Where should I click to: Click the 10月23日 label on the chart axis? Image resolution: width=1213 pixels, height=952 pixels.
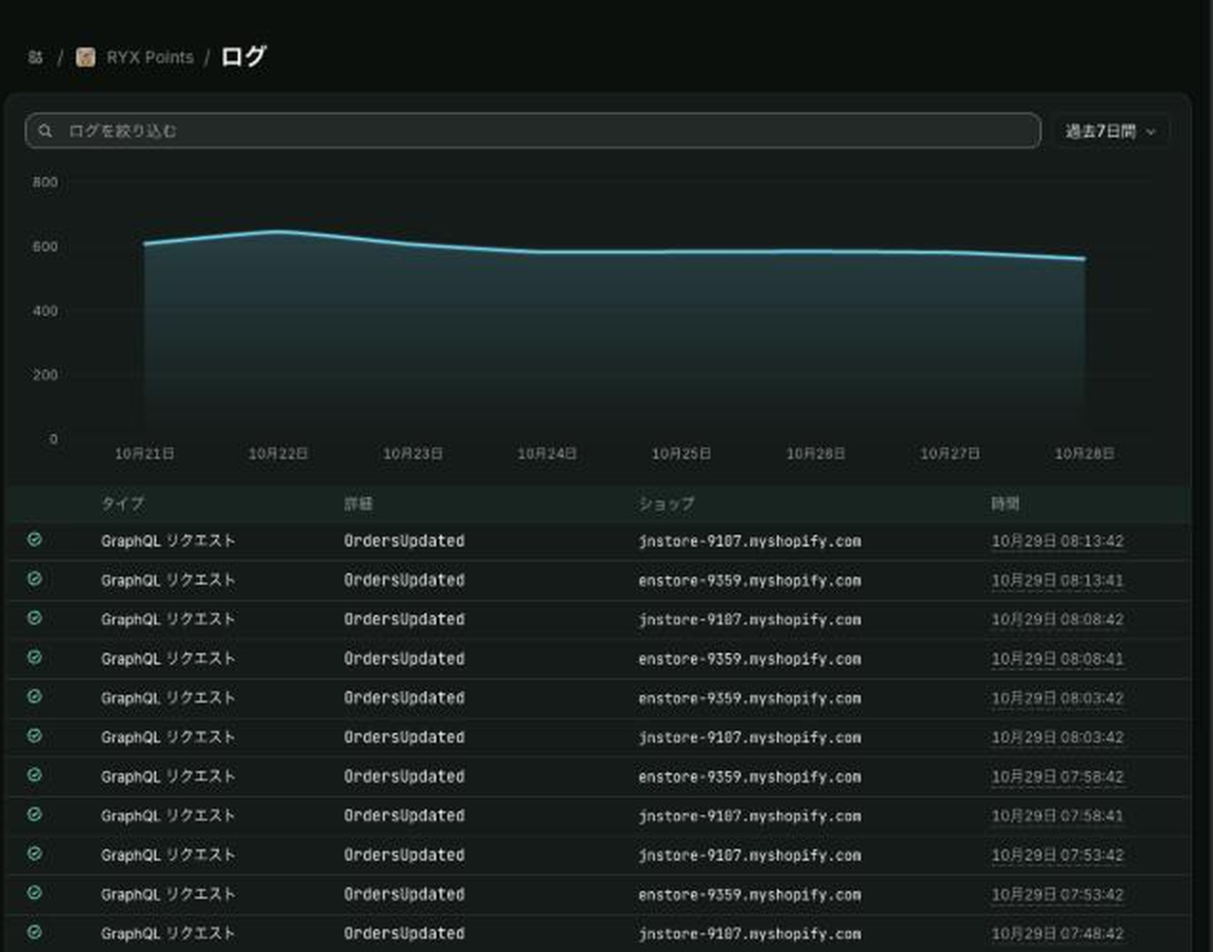pos(412,454)
